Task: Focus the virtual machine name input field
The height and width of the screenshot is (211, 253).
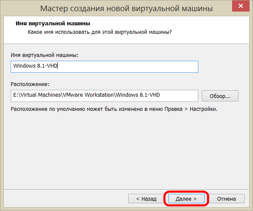Action: point(104,67)
